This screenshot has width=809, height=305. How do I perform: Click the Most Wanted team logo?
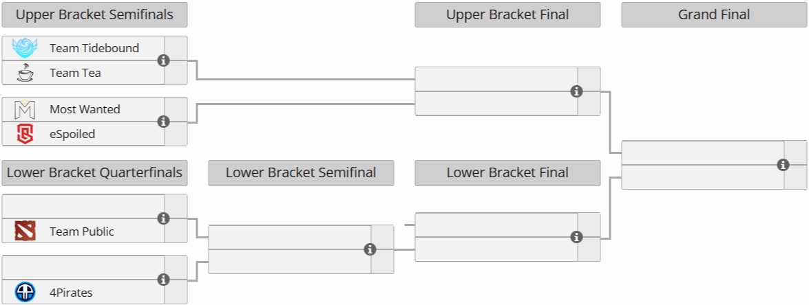25,109
